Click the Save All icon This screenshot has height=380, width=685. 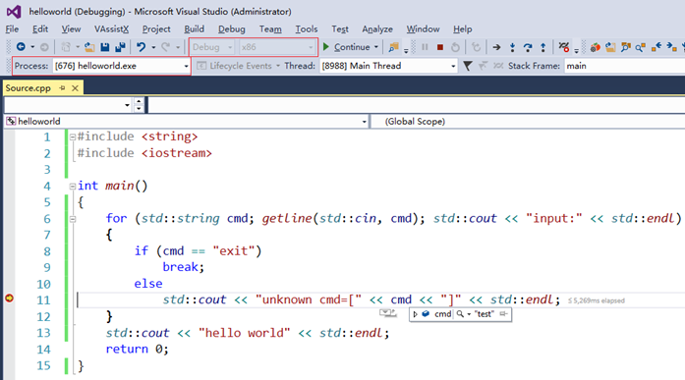pyautogui.click(x=120, y=47)
